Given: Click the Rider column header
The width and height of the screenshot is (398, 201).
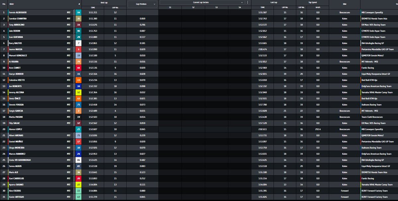Looking at the screenshot, I should pyautogui.click(x=12, y=4).
